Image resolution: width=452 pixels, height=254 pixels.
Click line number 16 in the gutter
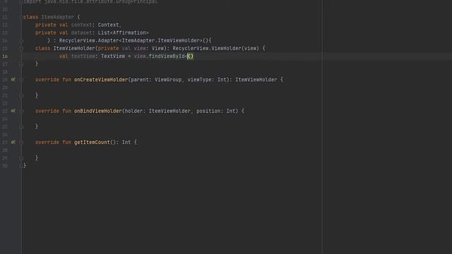click(5, 56)
